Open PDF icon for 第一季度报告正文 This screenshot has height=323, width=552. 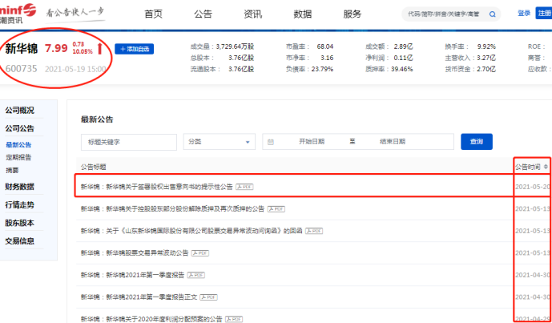coord(209,297)
